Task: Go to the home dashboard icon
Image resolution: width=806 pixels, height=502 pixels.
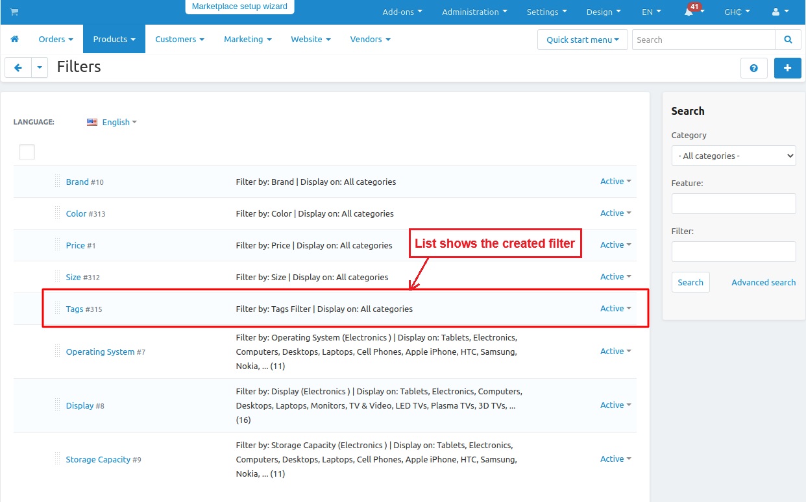Action: pos(14,40)
